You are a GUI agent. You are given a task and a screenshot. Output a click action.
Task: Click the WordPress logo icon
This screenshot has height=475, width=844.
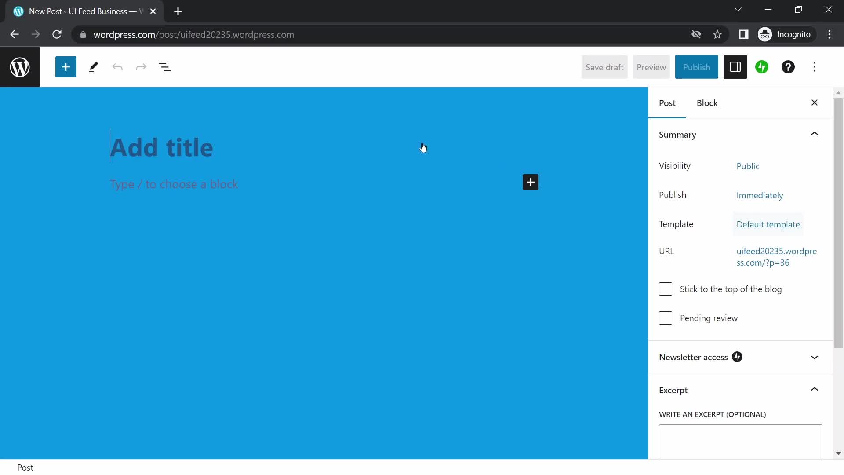[20, 67]
